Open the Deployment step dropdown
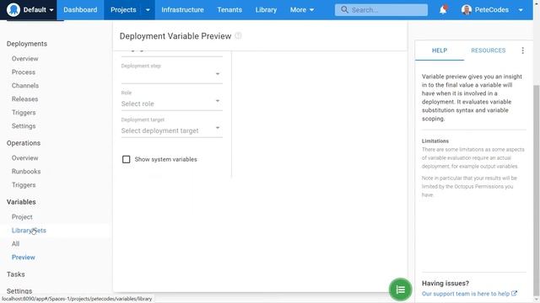This screenshot has width=540, height=303. point(171,73)
